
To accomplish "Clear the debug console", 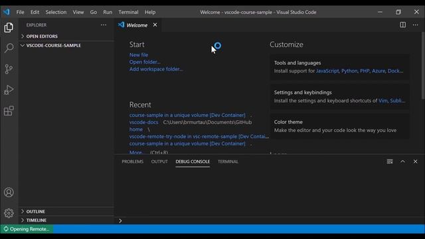I will 390,161.
